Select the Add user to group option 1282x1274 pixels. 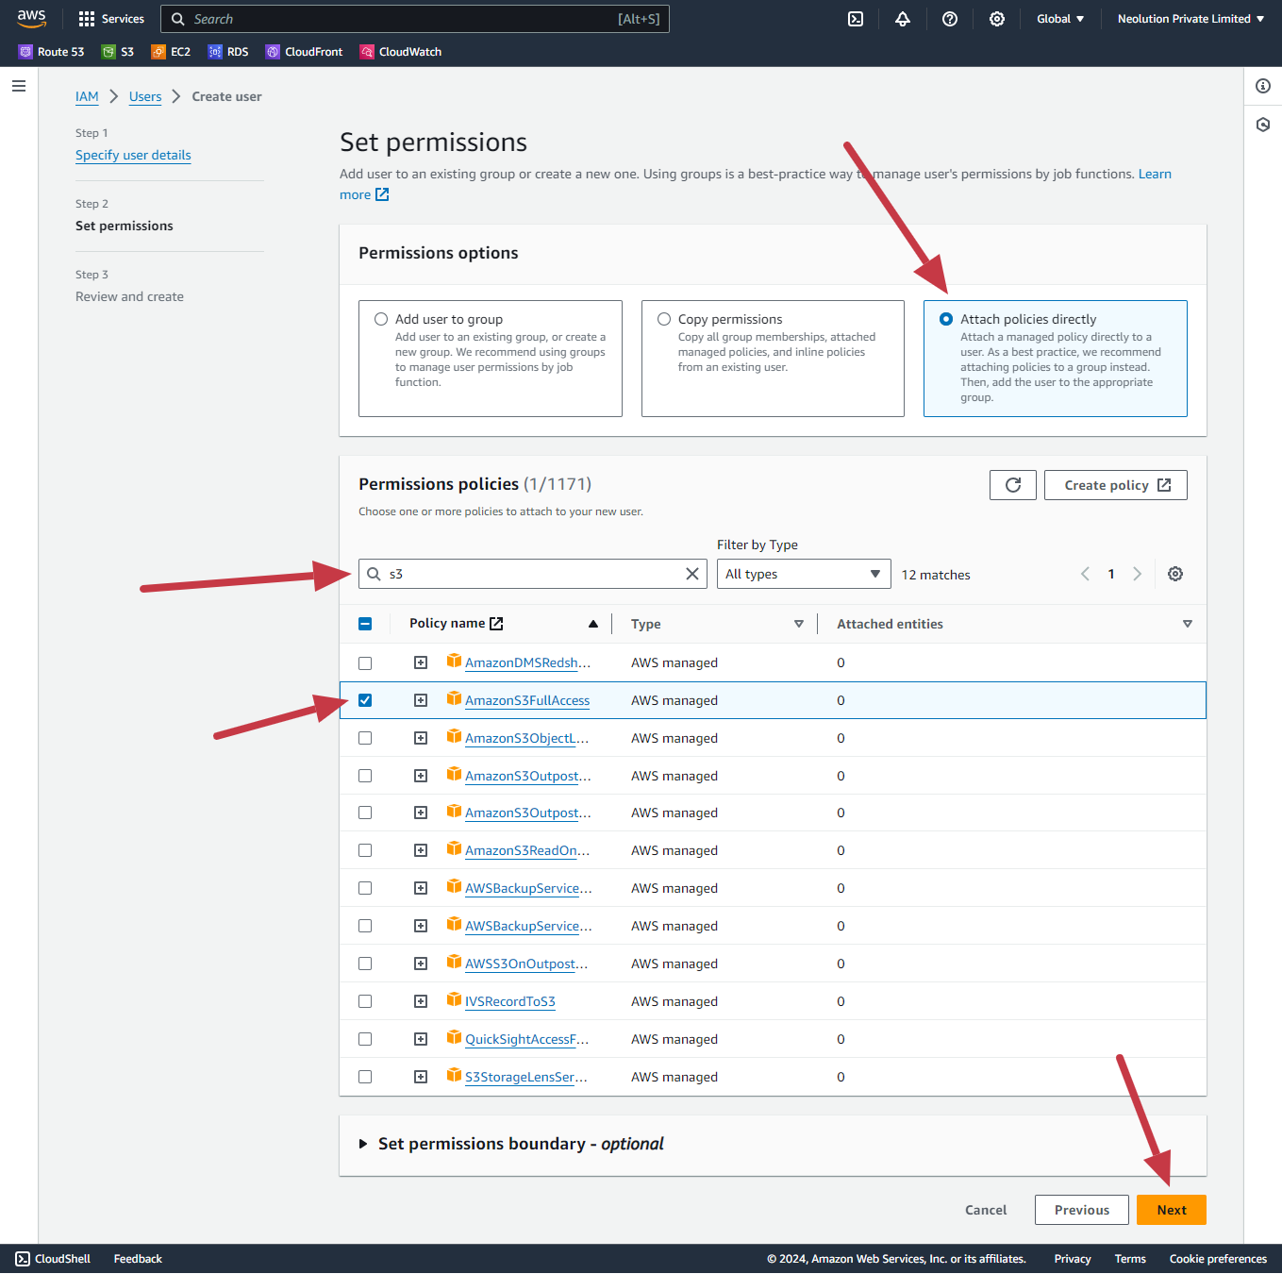pos(381,319)
